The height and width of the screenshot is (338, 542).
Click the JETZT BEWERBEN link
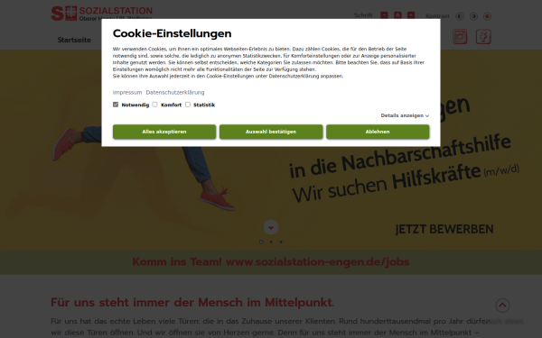pyautogui.click(x=444, y=229)
